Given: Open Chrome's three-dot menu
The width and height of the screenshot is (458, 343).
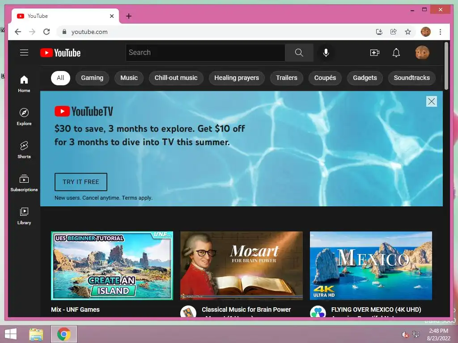Looking at the screenshot, I should click(440, 32).
